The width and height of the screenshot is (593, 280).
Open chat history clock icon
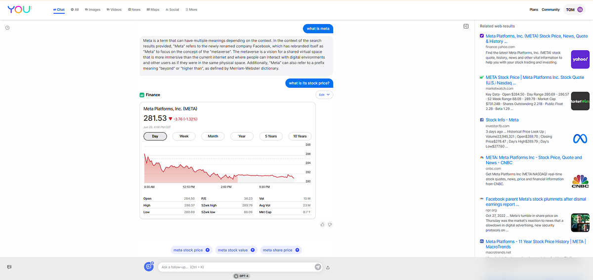[7, 28]
